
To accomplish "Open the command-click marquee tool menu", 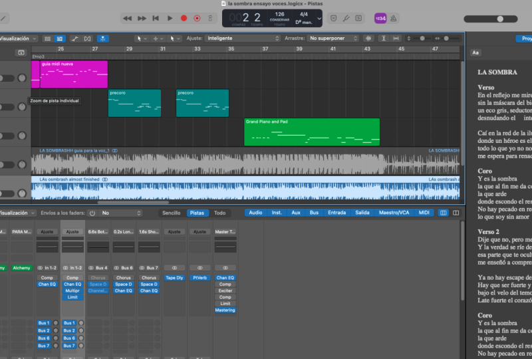I will (158, 39).
